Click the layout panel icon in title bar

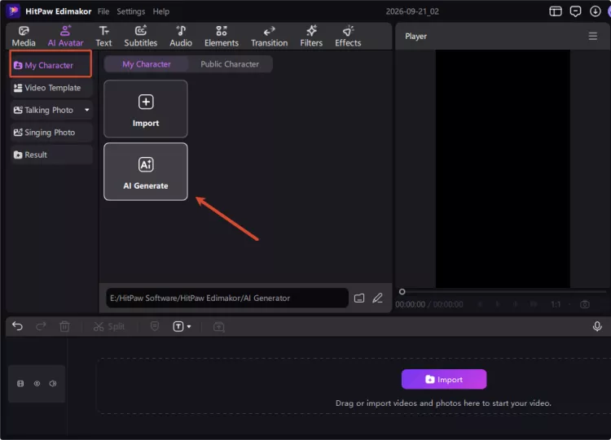556,11
